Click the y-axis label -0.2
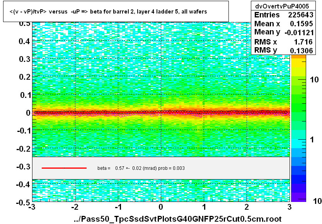 tap(24, 149)
